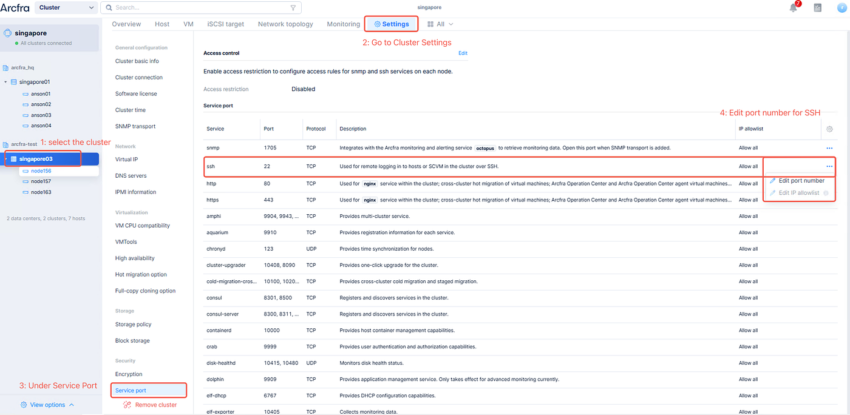The height and width of the screenshot is (415, 850).
Task: Click the search filter funnel icon
Action: pyautogui.click(x=293, y=8)
